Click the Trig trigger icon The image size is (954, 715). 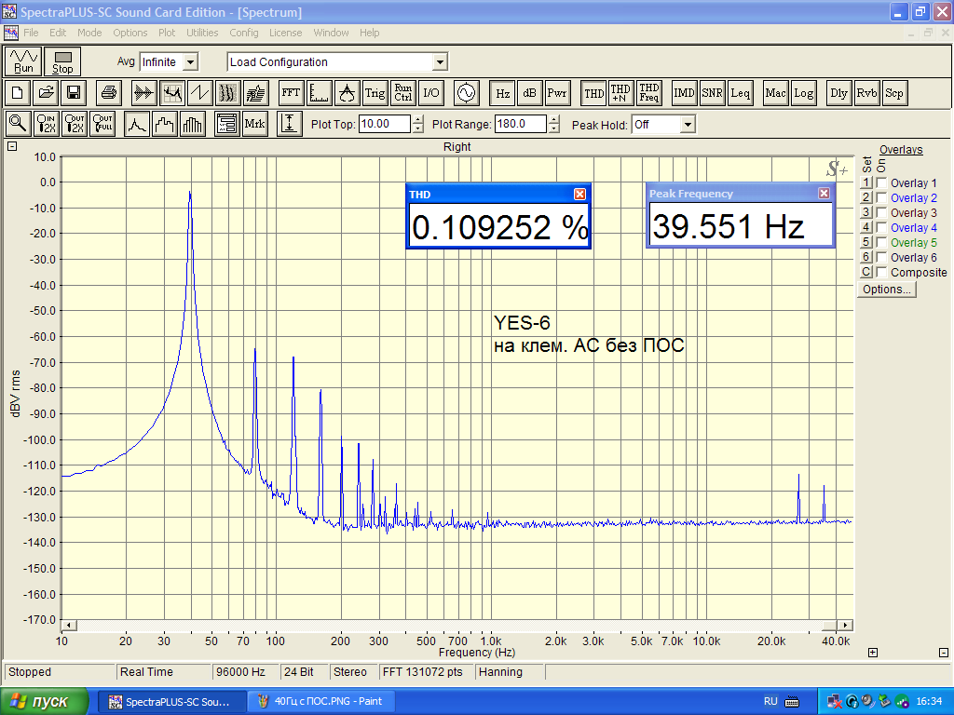click(375, 93)
